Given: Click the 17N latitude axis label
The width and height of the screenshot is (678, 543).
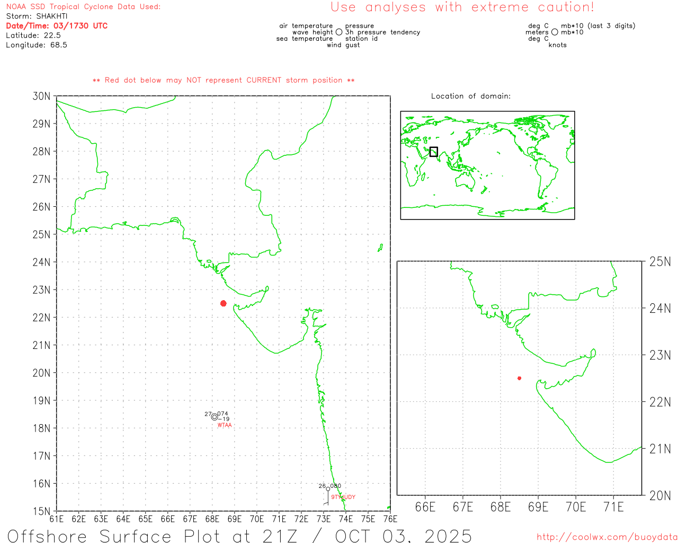Looking at the screenshot, I should (x=42, y=456).
